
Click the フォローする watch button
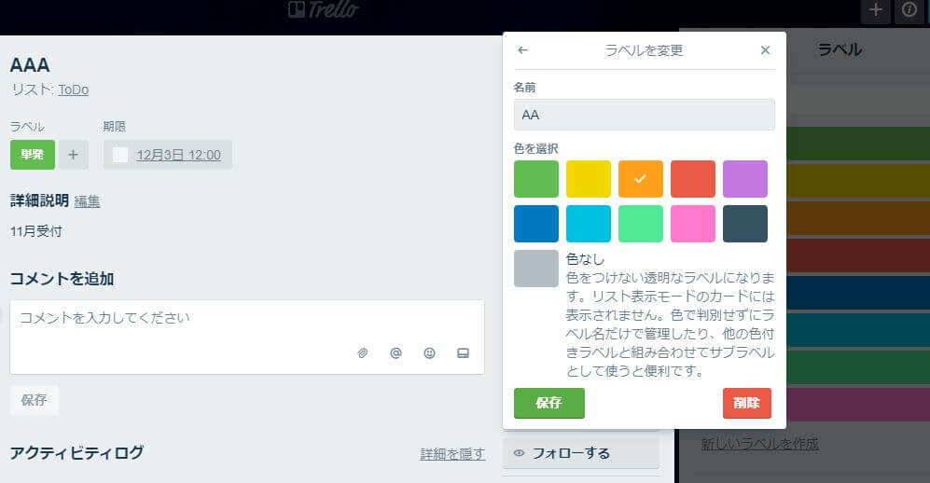pos(580,453)
